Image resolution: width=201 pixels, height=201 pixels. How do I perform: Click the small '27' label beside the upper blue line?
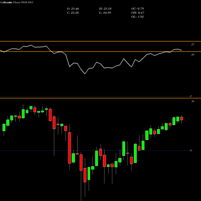pyautogui.click(x=191, y=96)
